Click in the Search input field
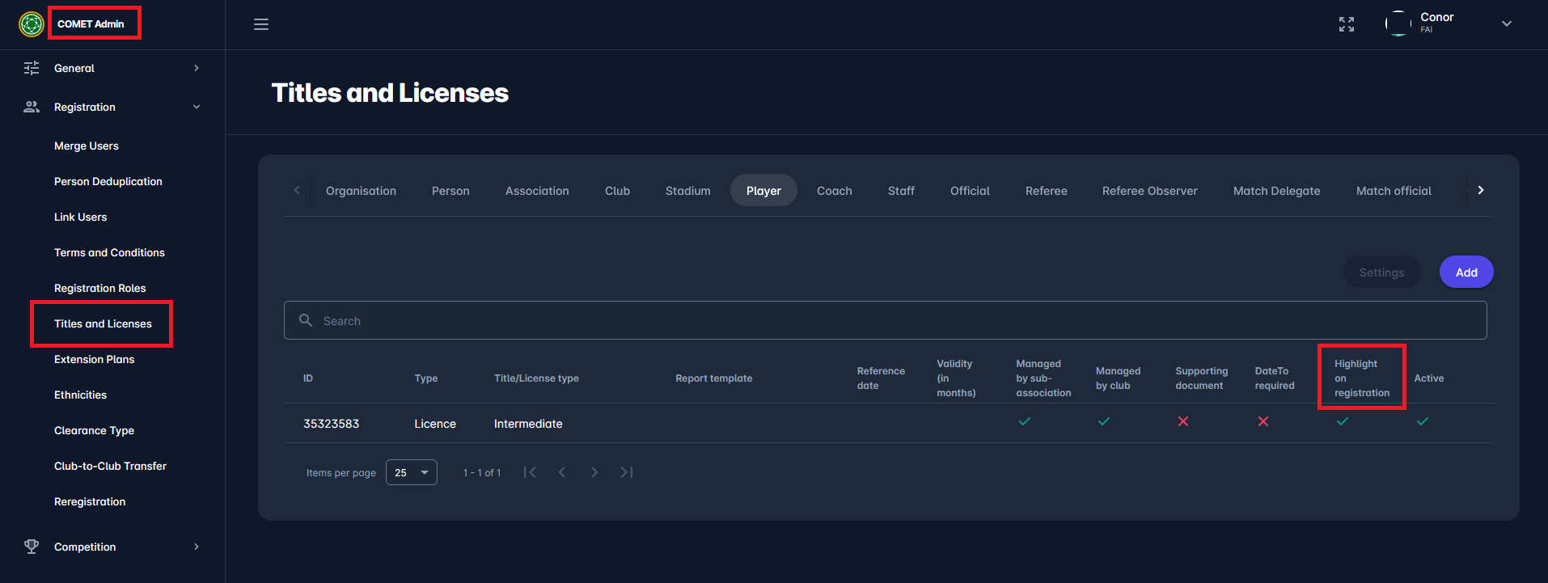Viewport: 1548px width, 583px height. tap(890, 321)
